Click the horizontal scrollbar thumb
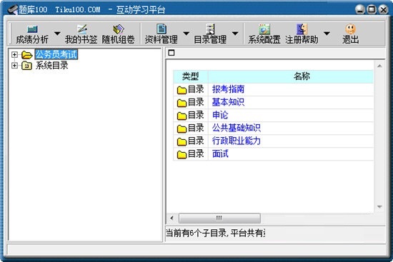The image size is (393, 262). pyautogui.click(x=219, y=218)
